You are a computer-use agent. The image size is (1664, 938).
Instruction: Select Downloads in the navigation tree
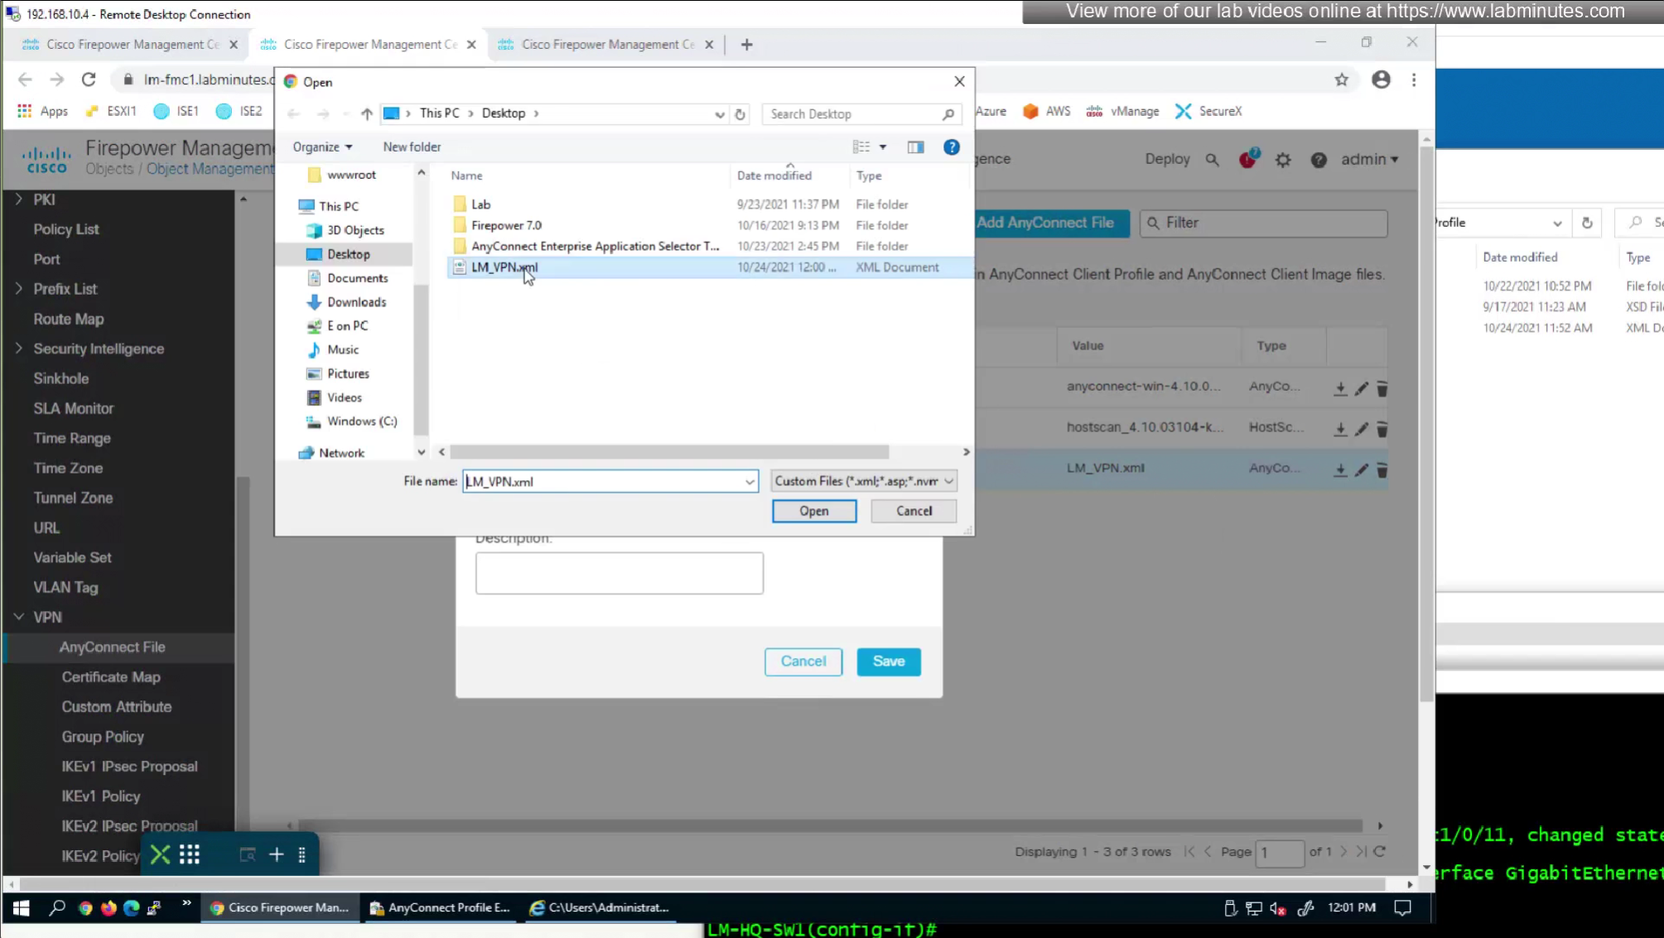click(x=356, y=302)
